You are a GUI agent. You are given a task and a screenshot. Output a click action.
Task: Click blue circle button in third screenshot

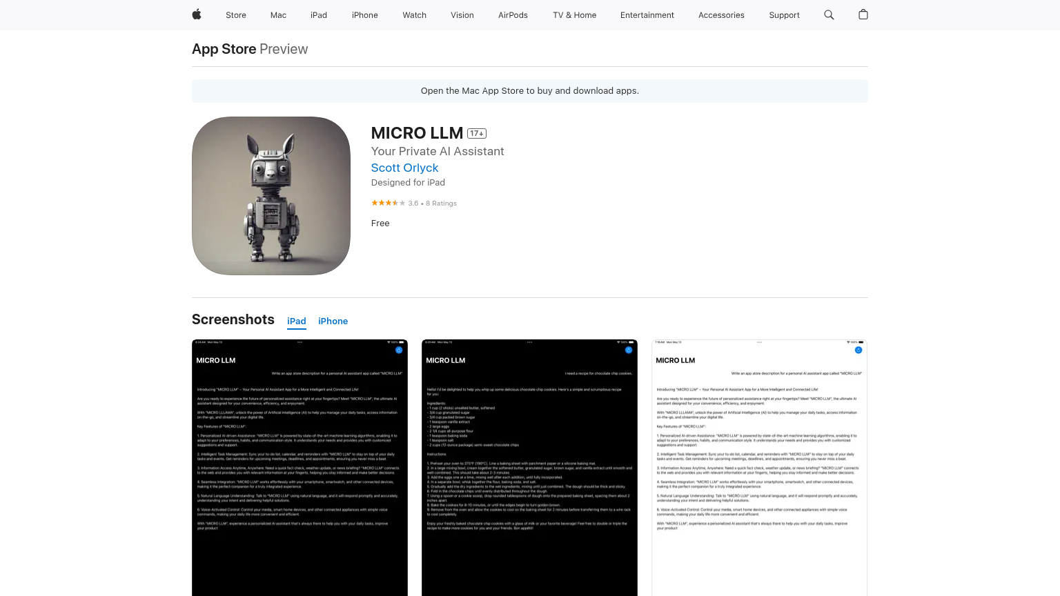(858, 350)
